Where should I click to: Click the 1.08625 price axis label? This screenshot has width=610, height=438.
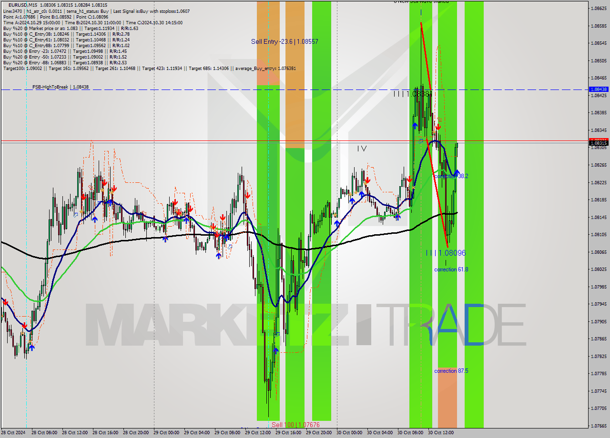click(x=598, y=8)
